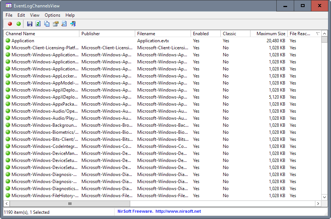Select the Microsoft-Windows-CodeIntegr... channel name
The image size is (331, 219).
[x=45, y=146]
